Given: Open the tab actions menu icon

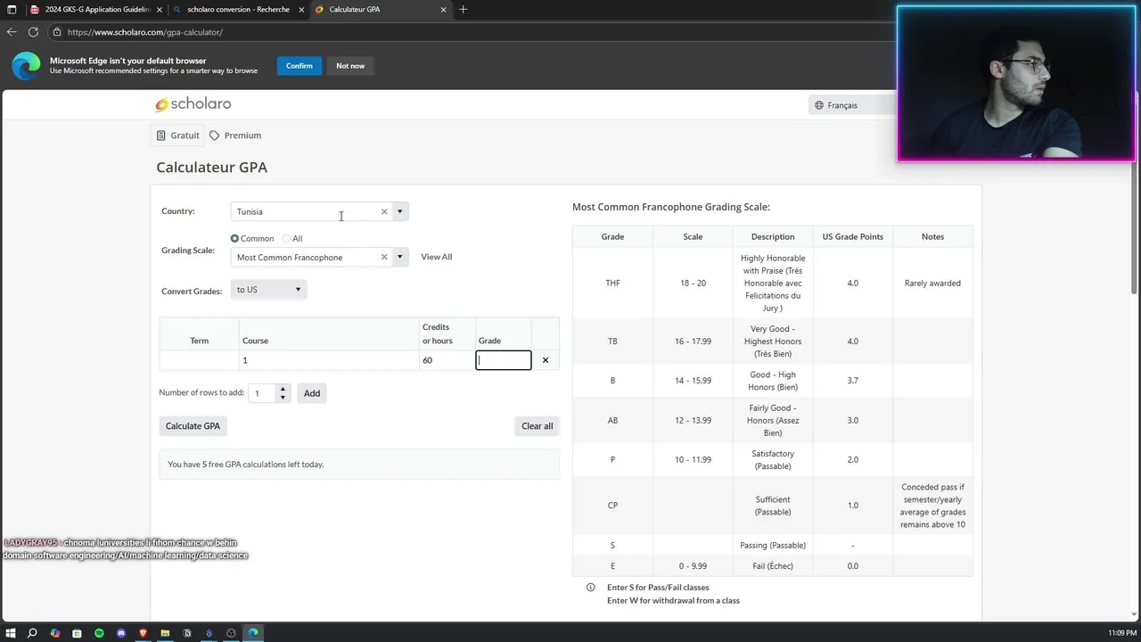Looking at the screenshot, I should tap(12, 10).
